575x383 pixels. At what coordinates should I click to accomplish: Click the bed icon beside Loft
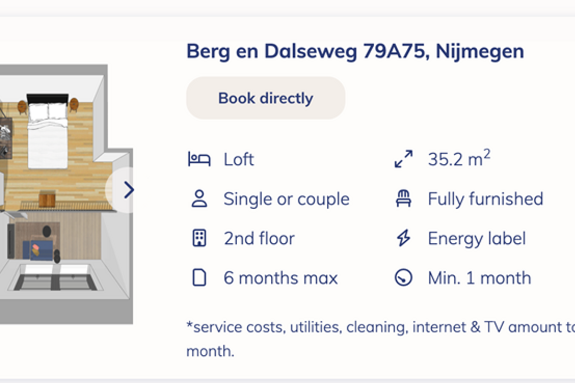tap(199, 159)
